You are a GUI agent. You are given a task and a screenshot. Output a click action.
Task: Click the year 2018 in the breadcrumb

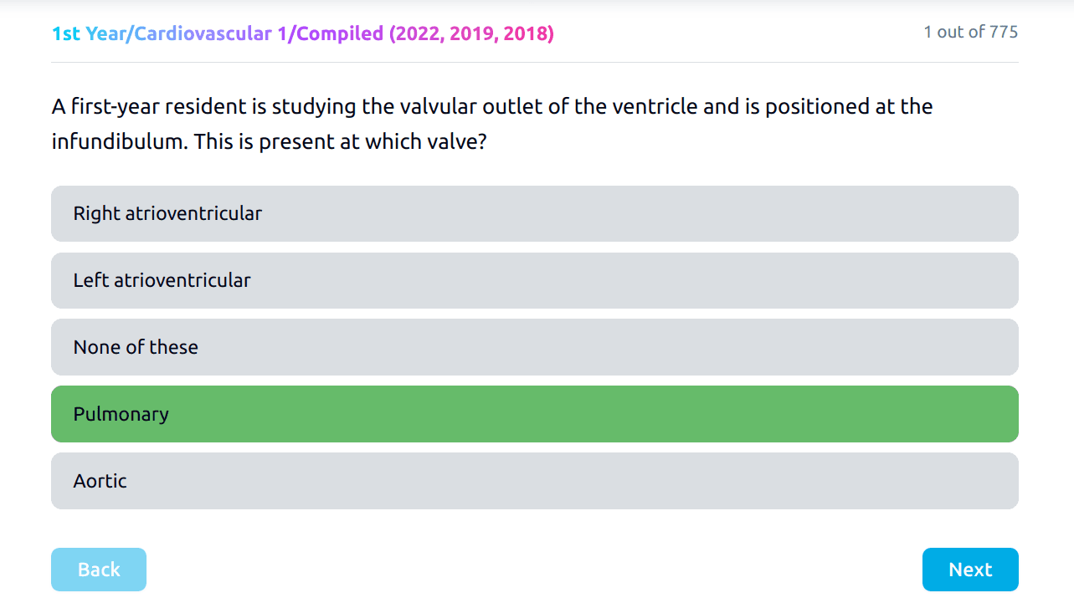point(525,33)
